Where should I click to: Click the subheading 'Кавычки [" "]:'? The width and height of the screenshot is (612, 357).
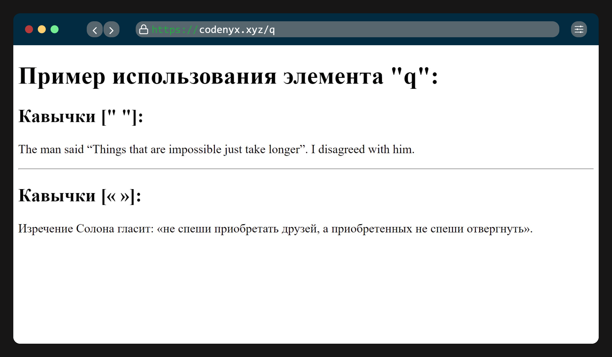81,116
